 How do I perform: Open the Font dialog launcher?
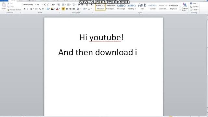click(x=59, y=13)
